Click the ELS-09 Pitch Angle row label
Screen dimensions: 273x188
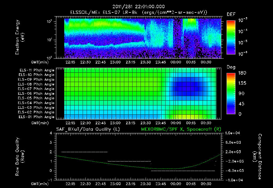[36, 80]
